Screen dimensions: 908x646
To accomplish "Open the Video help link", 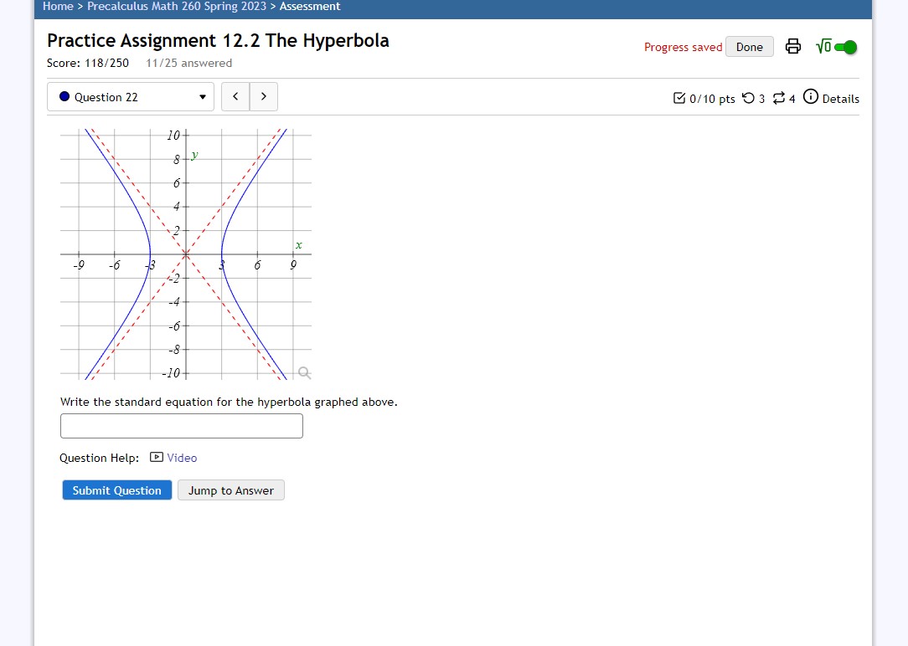I will tap(181, 457).
